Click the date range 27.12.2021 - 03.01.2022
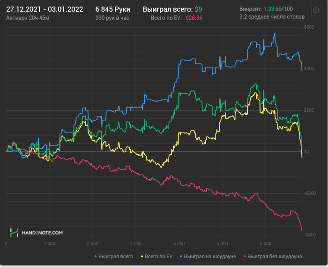328x267 pixels. pos(45,9)
